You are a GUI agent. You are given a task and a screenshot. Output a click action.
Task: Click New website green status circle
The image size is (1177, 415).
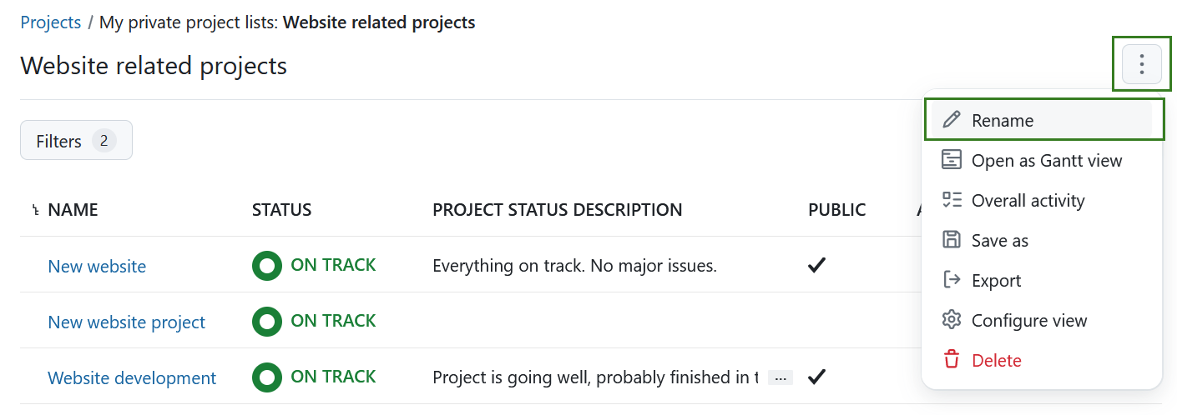[x=267, y=266]
